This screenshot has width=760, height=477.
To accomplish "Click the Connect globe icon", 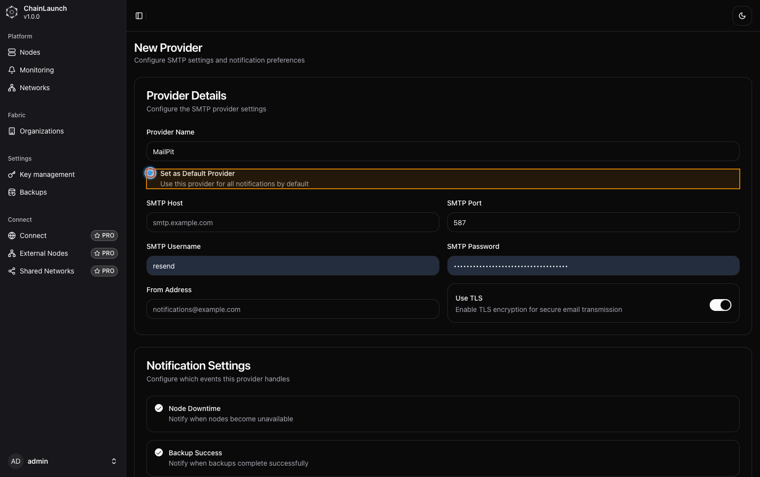I will [12, 236].
